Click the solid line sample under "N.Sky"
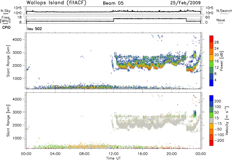Viewport: 232px width, 160px height. [6, 14]
